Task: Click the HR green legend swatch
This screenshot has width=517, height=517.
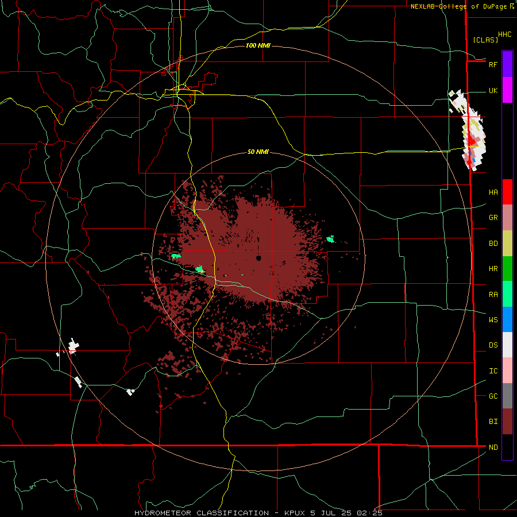Action: pyautogui.click(x=507, y=269)
